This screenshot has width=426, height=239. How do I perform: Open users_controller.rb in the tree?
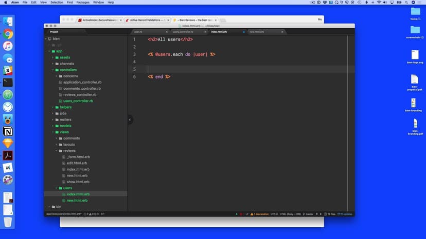[78, 101]
